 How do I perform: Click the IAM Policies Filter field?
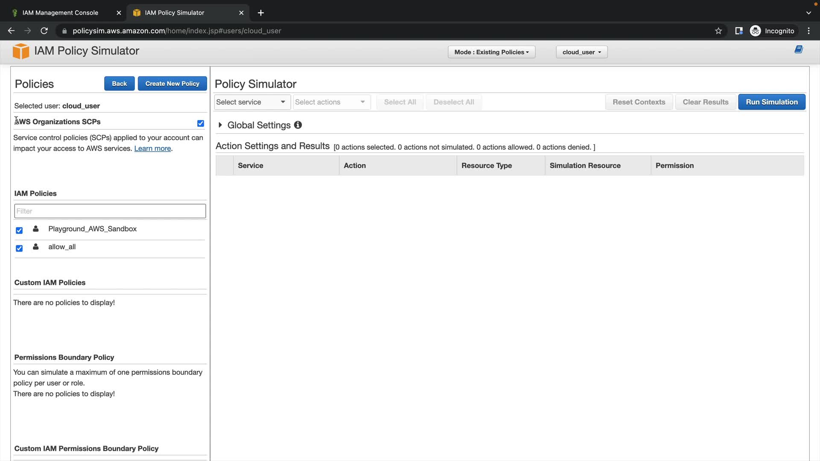(110, 211)
